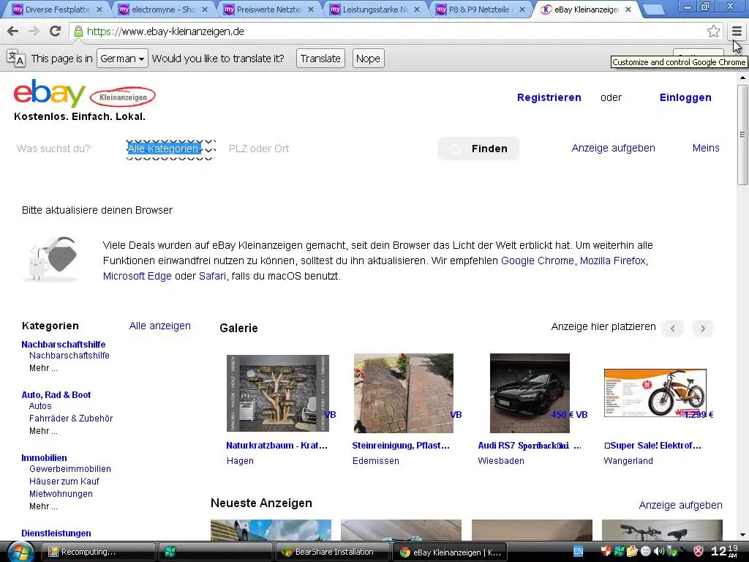Click the volume speaker tray icon
The width and height of the screenshot is (749, 562).
point(659,552)
